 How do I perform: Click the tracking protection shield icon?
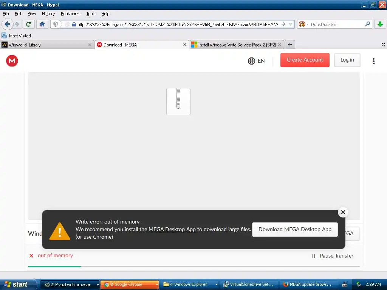click(x=56, y=24)
